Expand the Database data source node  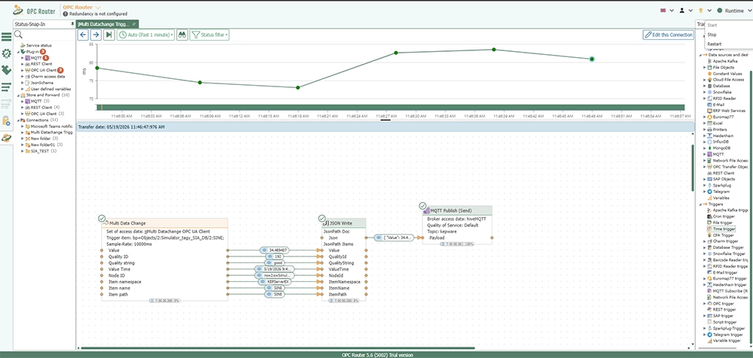[705, 86]
